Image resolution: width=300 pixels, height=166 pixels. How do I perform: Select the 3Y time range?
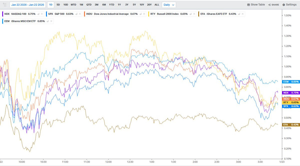pos(127,5)
